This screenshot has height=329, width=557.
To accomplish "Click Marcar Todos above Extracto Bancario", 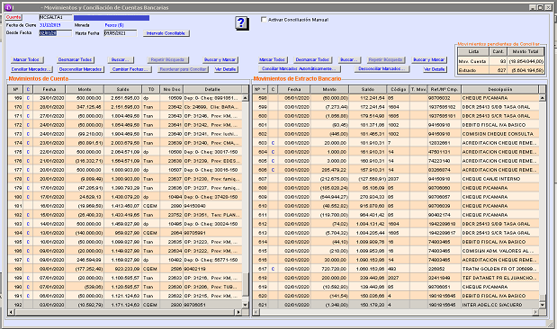I will click(x=273, y=59).
